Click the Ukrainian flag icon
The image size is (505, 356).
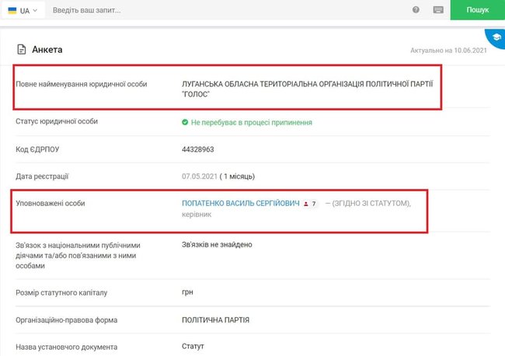point(12,11)
